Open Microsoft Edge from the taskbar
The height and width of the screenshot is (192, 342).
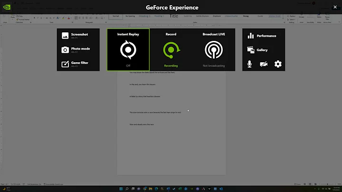[156, 189]
